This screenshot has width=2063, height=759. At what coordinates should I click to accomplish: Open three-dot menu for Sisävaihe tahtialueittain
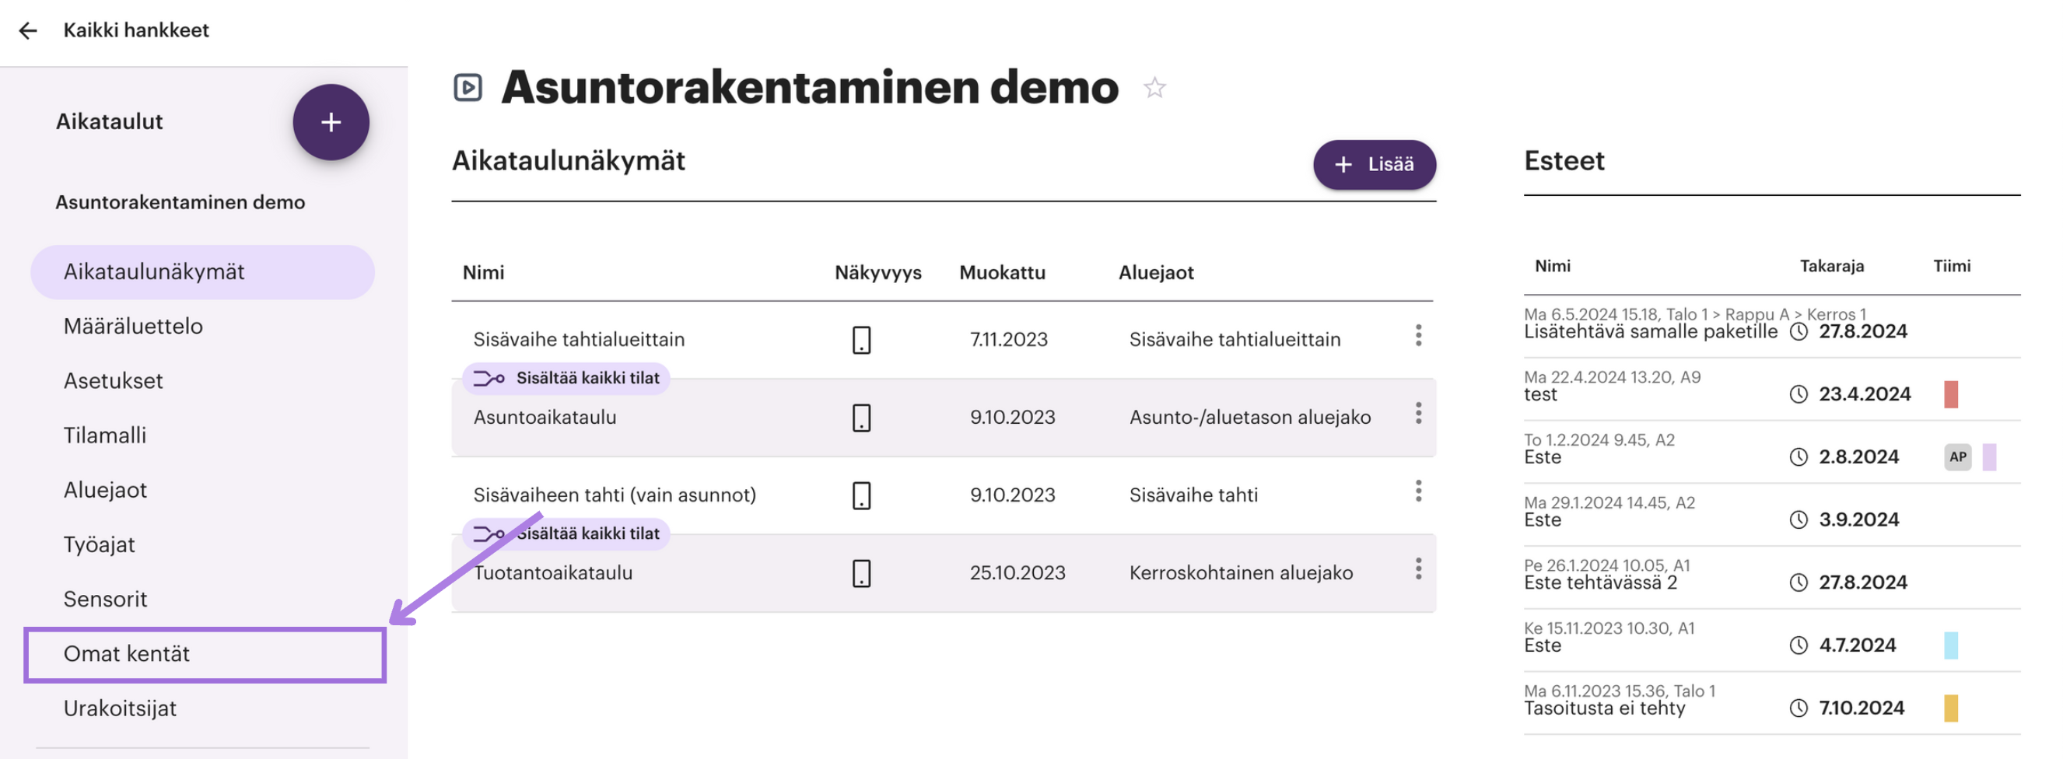point(1417,335)
